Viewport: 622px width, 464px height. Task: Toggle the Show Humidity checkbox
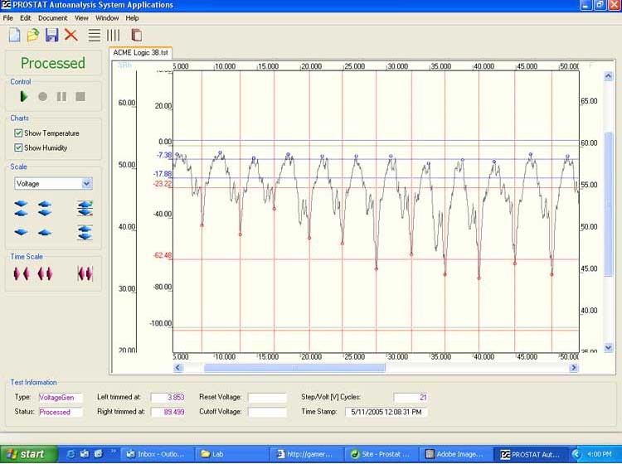[19, 148]
